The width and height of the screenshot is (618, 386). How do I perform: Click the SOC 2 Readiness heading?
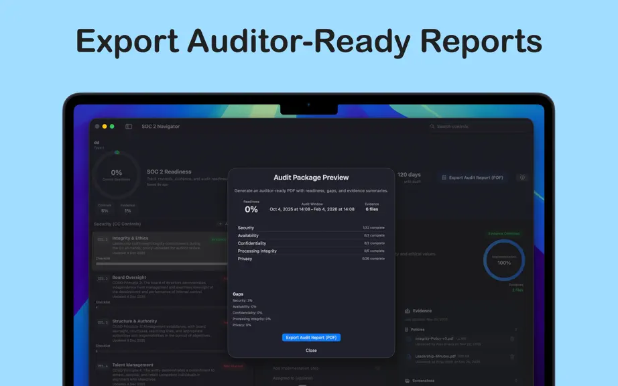[x=169, y=172]
